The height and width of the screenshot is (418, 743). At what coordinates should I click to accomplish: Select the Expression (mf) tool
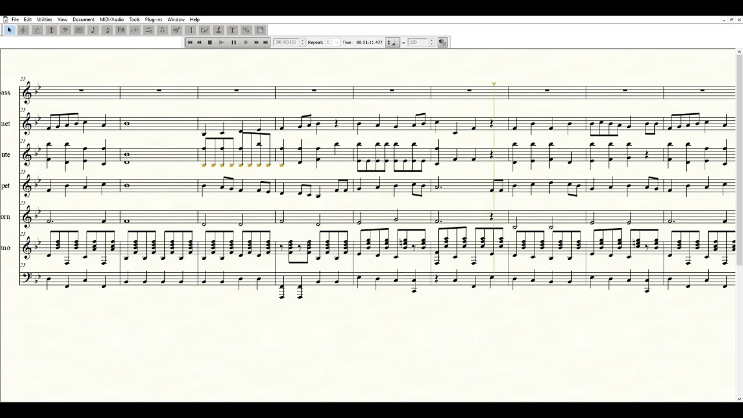[x=176, y=30]
